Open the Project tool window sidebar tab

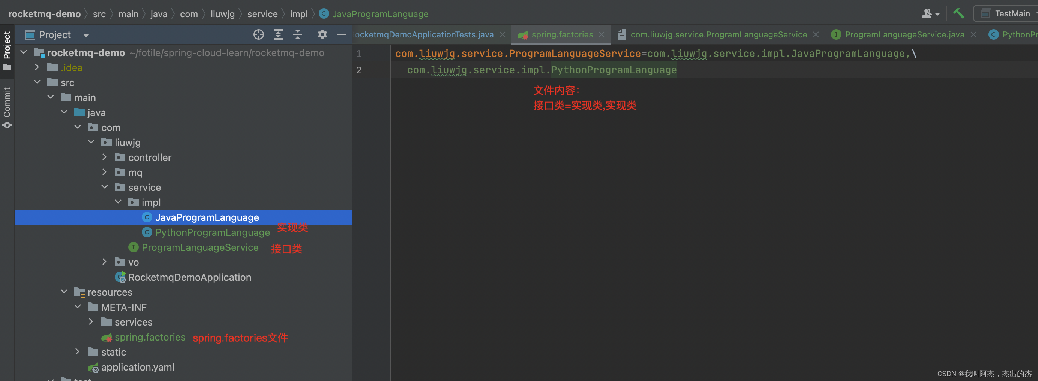pos(7,51)
